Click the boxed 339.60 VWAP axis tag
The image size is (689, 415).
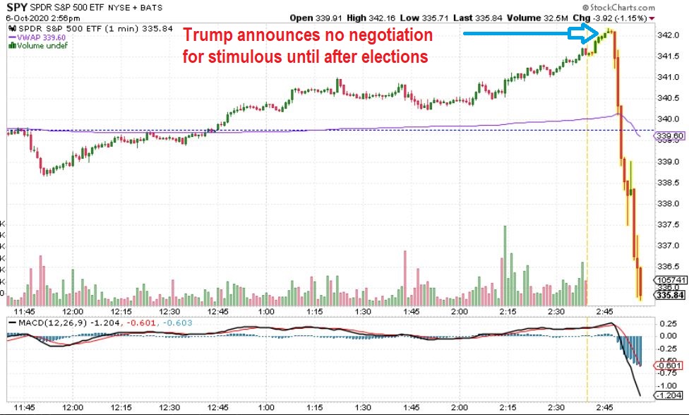point(670,136)
